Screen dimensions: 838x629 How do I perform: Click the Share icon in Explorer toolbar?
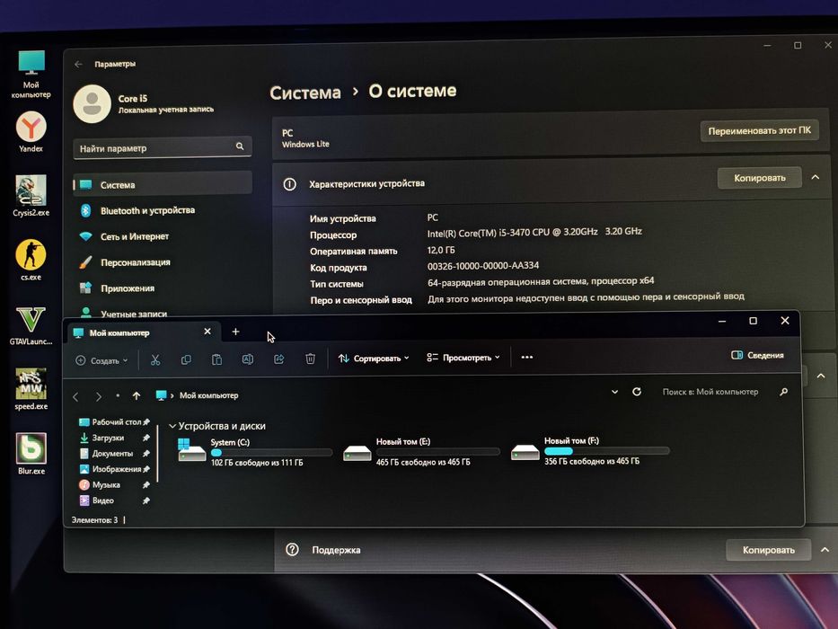(x=279, y=359)
